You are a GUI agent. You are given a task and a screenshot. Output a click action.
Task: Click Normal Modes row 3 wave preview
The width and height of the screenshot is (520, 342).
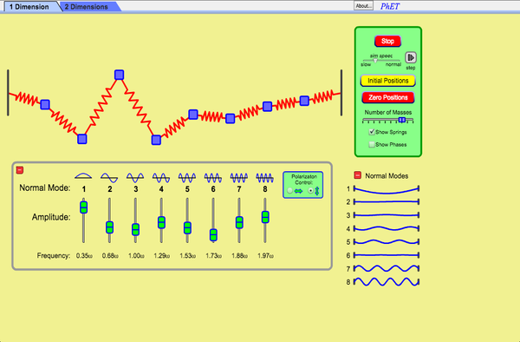387,215
